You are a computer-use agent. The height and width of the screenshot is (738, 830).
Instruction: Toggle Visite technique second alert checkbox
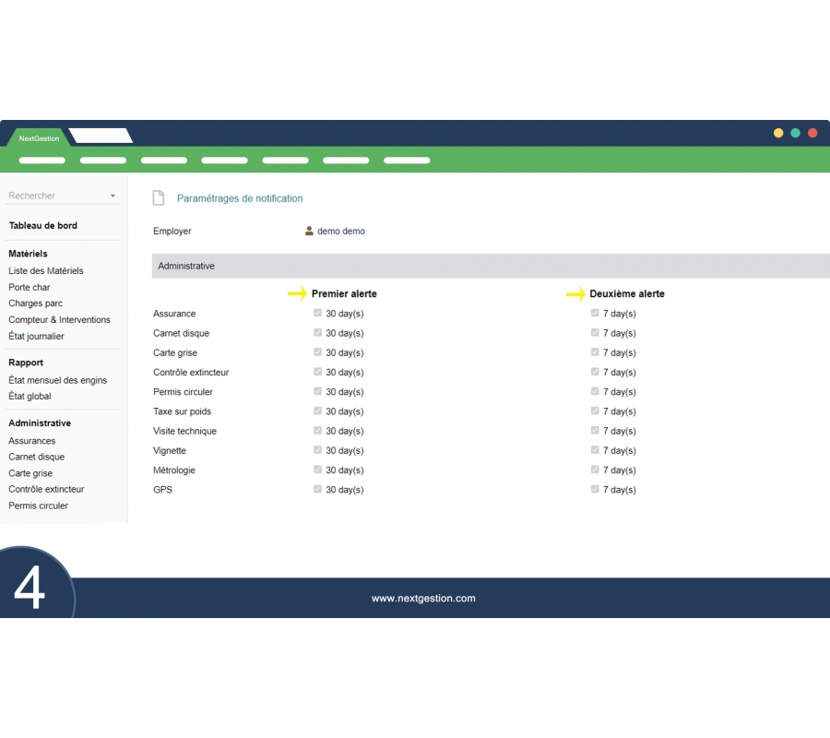pyautogui.click(x=596, y=431)
